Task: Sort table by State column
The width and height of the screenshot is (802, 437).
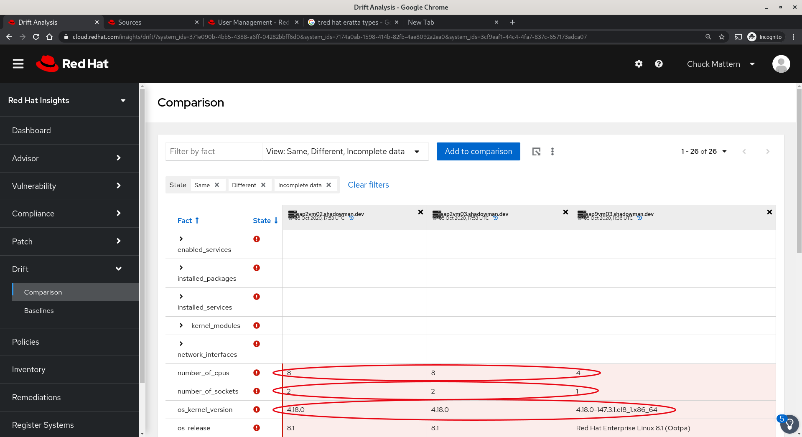Action: (x=265, y=221)
